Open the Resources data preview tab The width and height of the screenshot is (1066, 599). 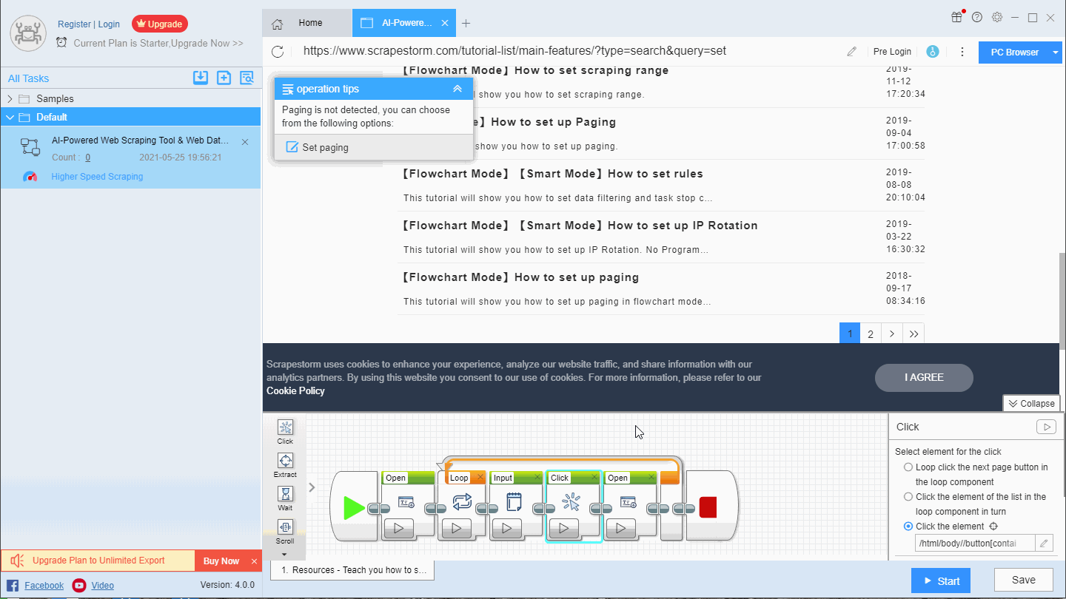tap(352, 570)
